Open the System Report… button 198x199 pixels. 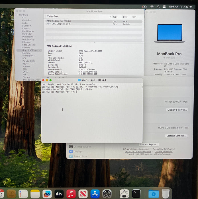[149, 144]
